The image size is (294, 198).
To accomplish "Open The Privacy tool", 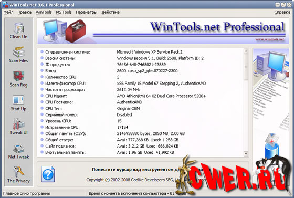I will 18,175.
